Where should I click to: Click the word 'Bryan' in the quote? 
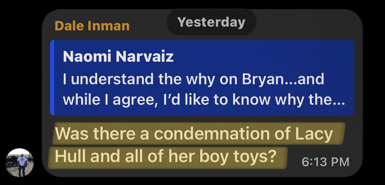click(x=266, y=79)
